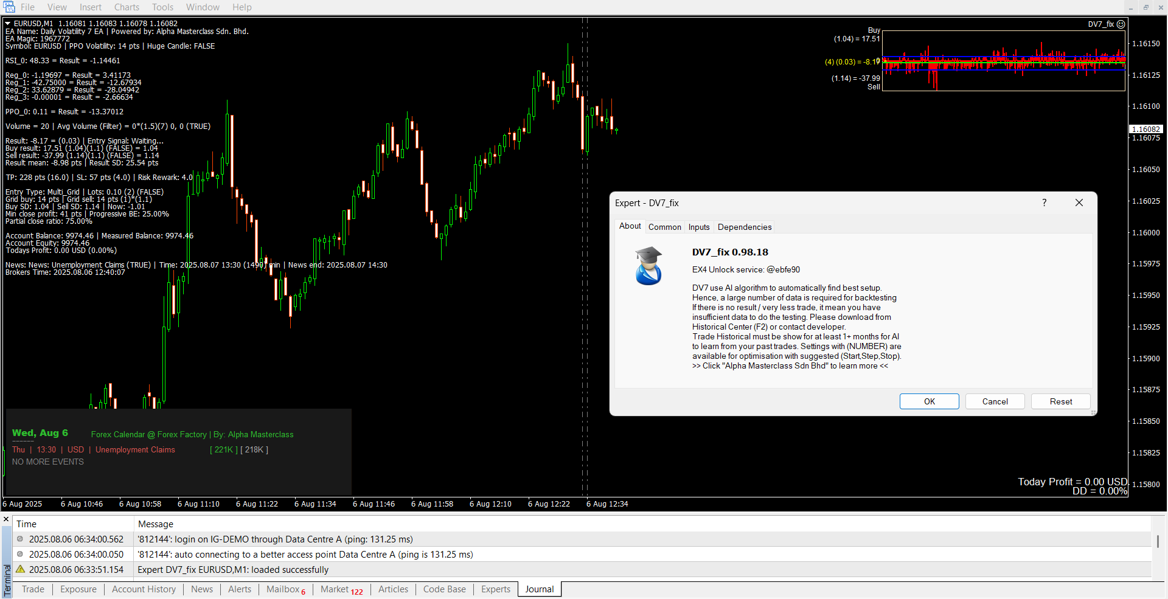Click the 'DD = 0.00%' label on chart
The image size is (1168, 599).
point(1100,491)
